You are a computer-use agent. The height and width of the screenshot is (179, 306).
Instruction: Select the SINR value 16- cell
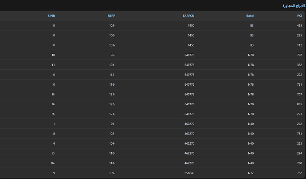click(53, 163)
